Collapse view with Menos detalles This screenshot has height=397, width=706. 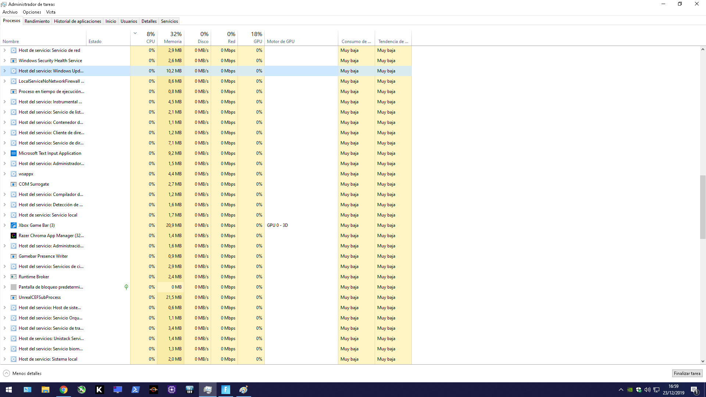pos(22,373)
